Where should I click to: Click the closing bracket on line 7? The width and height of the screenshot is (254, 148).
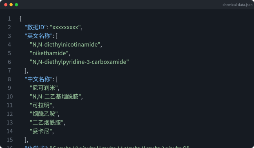tap(25, 71)
